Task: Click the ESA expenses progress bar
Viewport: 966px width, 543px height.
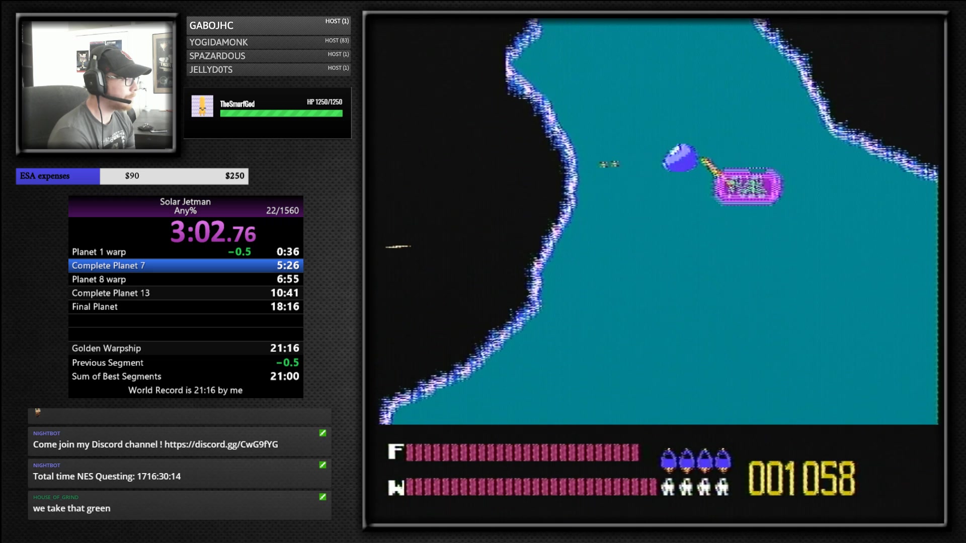Action: click(x=132, y=176)
